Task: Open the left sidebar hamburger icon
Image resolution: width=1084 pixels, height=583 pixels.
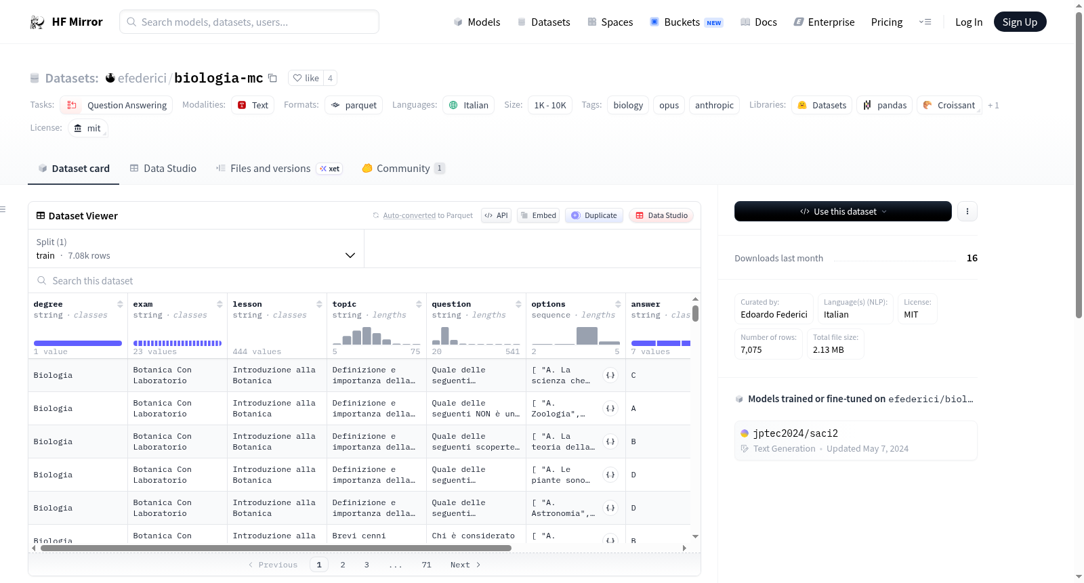Action: point(3,209)
